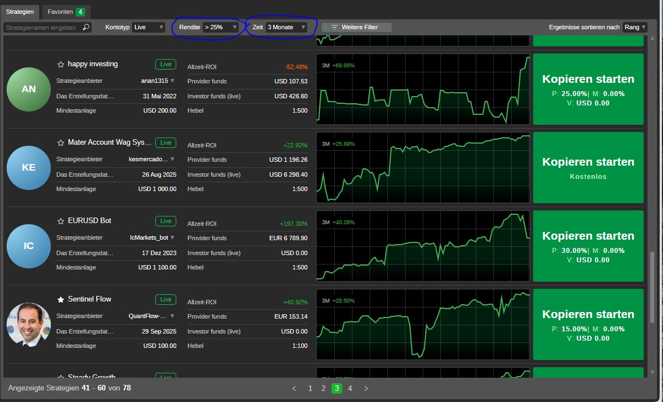Click the previous page arrow
This screenshot has width=663, height=402.
[294, 388]
